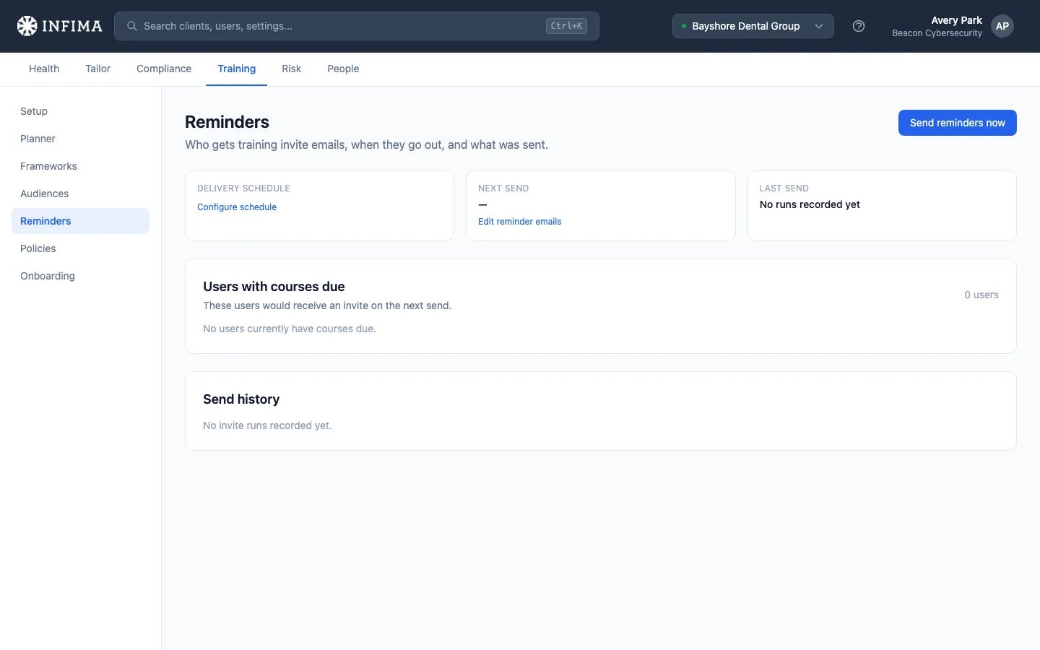Click the No invite runs recorded yet text
This screenshot has height=650, width=1040.
(x=267, y=425)
